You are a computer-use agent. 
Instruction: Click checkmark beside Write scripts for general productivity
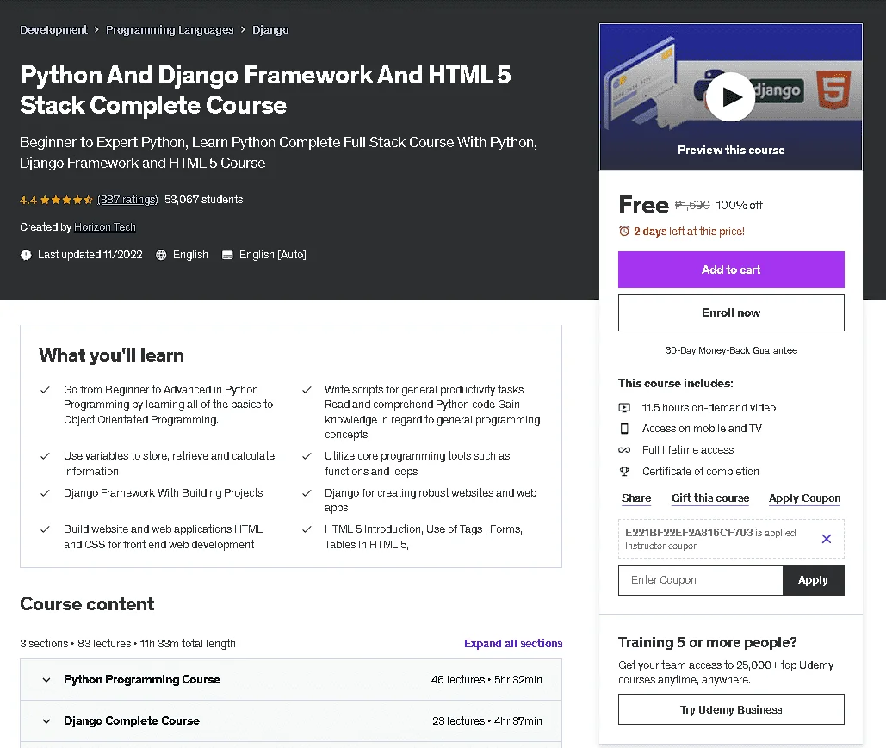pyautogui.click(x=307, y=390)
